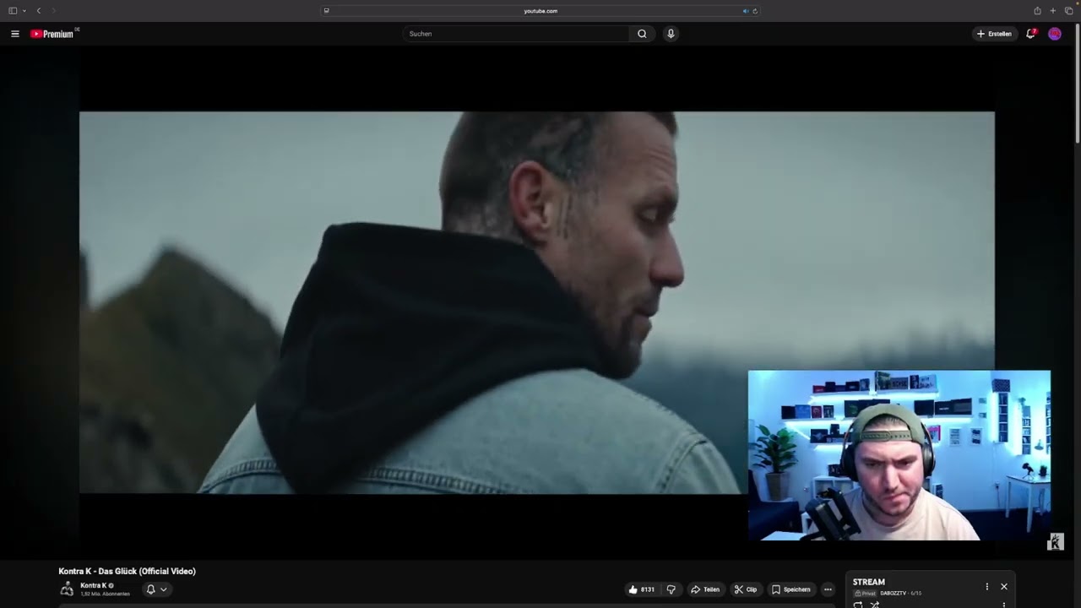Click the webcam overlay thumbnail

click(x=899, y=455)
